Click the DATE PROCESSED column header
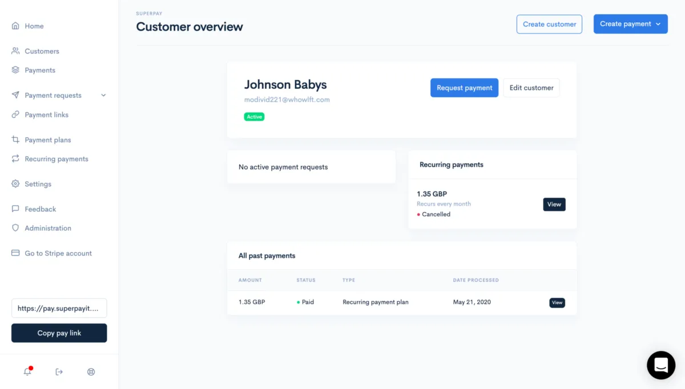Screen dimensions: 685x389 (x=476, y=280)
